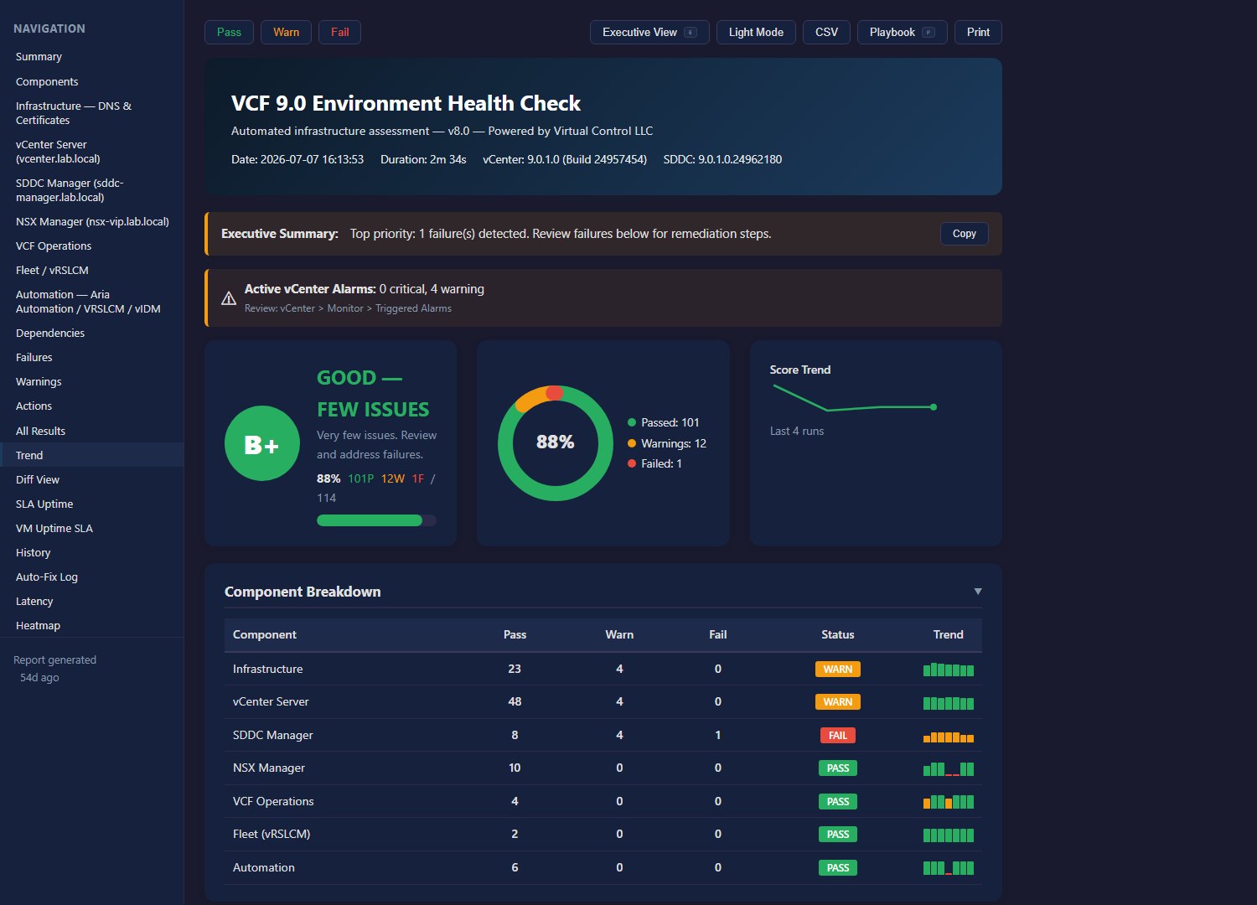This screenshot has height=905, width=1257.
Task: Click the vCenter Server WARN status badge
Action: tap(838, 702)
